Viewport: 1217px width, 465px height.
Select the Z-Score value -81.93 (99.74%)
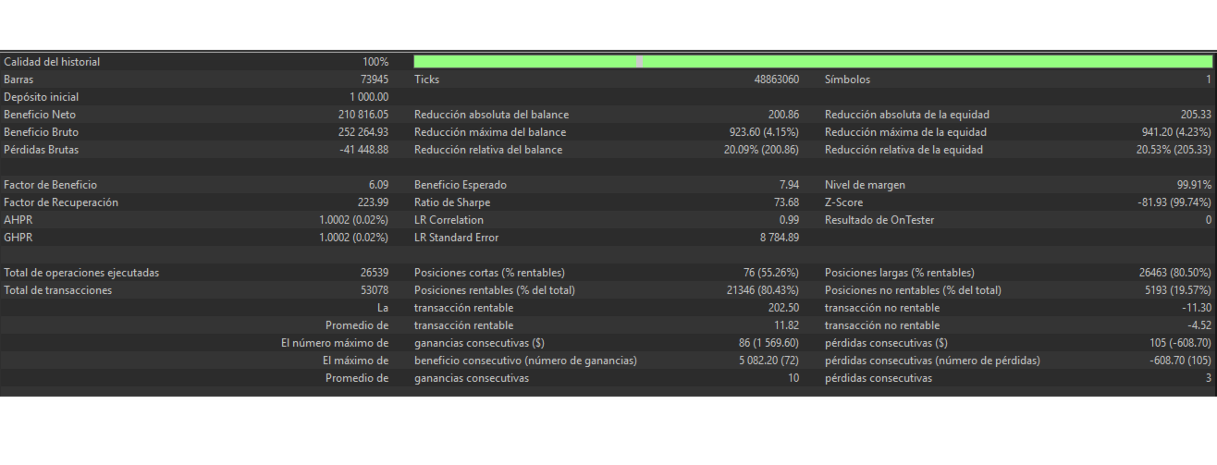1173,202
